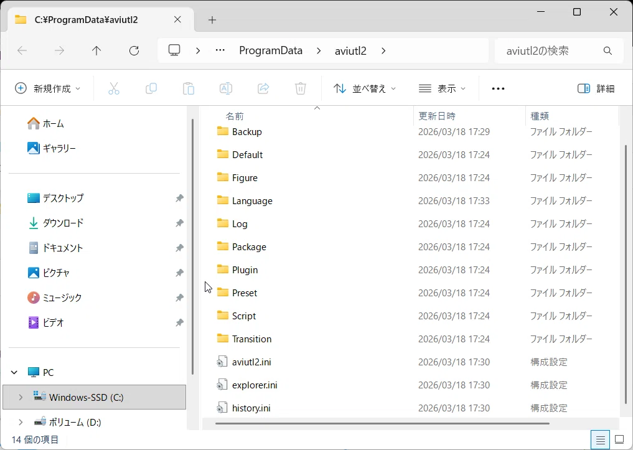Screen dimensions: 633x450
Task: Select the history.ini file icon
Action: (x=222, y=408)
